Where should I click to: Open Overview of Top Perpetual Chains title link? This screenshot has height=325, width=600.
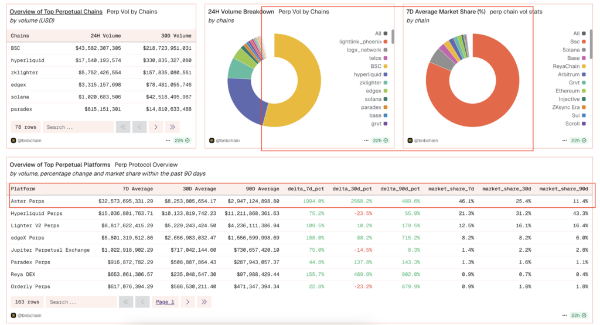click(56, 12)
